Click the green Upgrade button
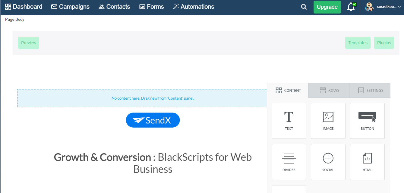The width and height of the screenshot is (404, 193). 327,7
